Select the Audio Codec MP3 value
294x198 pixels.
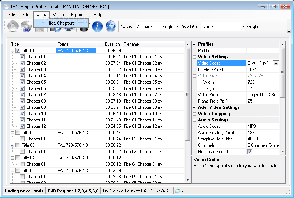pyautogui.click(x=263, y=126)
